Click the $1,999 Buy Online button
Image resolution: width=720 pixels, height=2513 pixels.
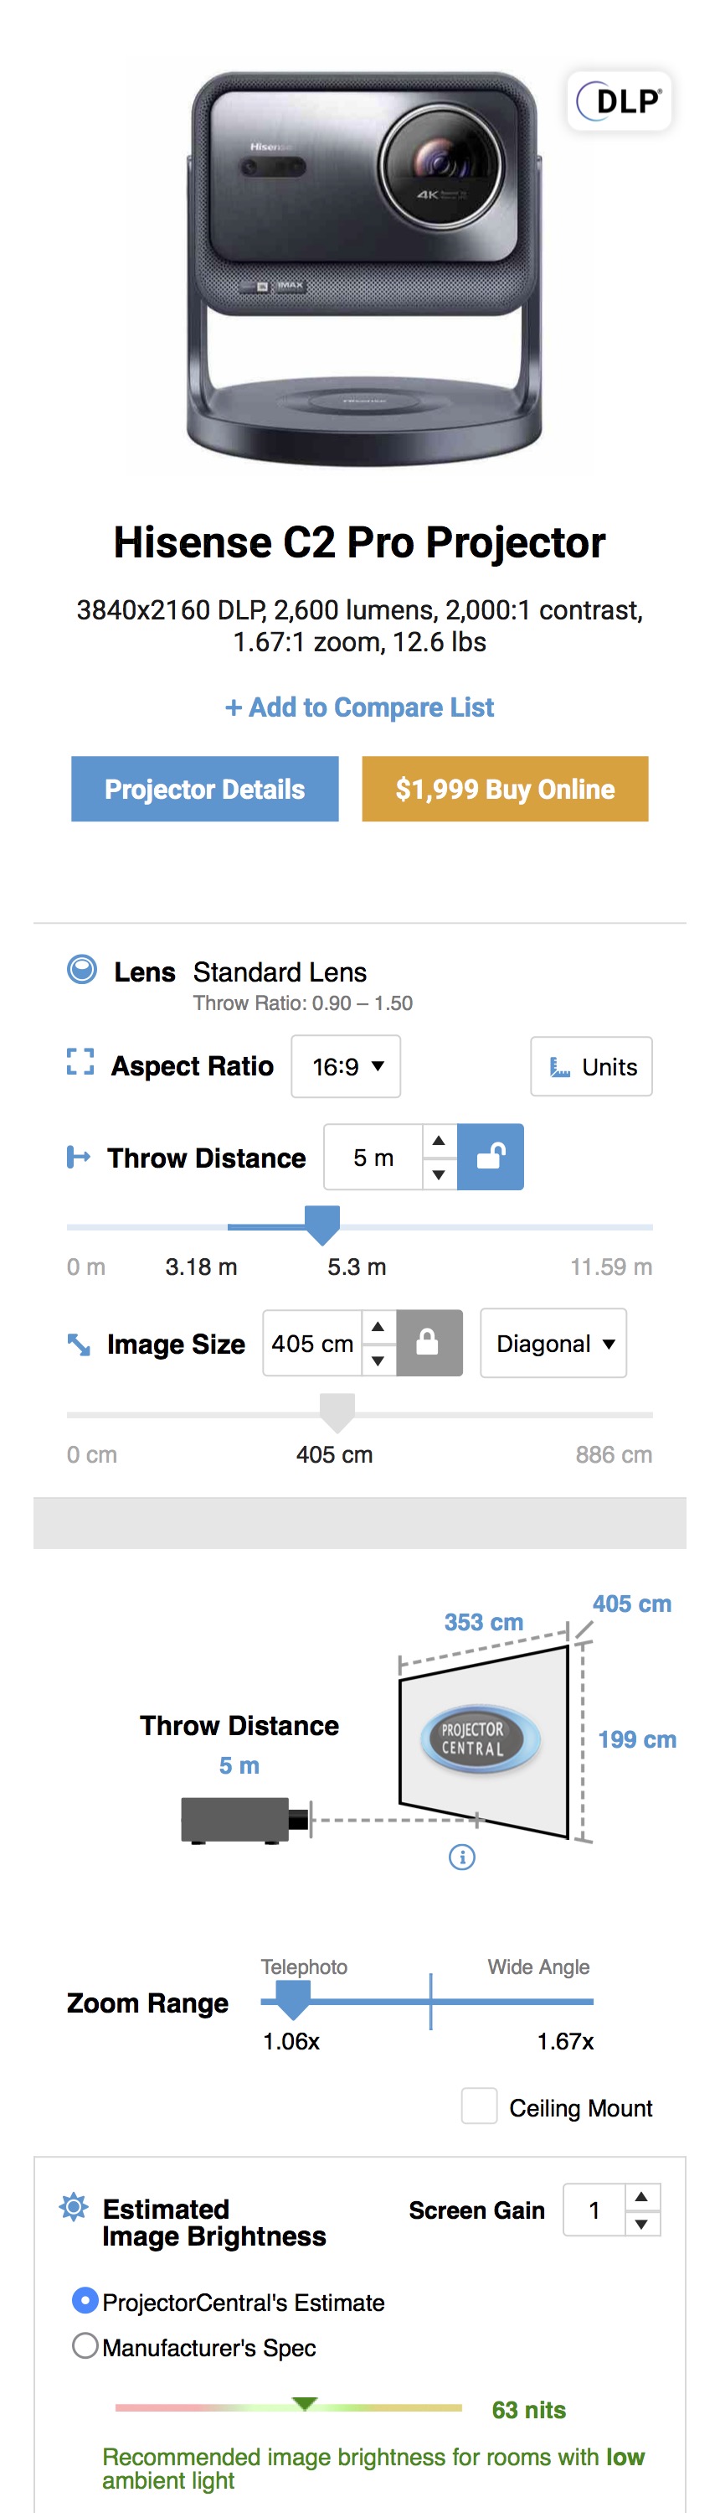pyautogui.click(x=505, y=788)
